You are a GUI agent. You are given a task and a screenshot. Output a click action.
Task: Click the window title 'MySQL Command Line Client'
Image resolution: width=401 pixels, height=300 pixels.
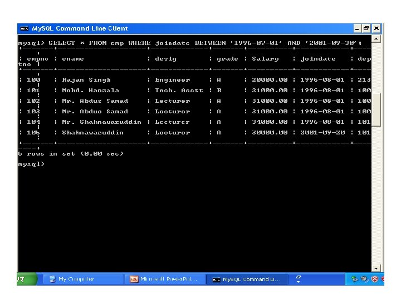pyautogui.click(x=80, y=28)
